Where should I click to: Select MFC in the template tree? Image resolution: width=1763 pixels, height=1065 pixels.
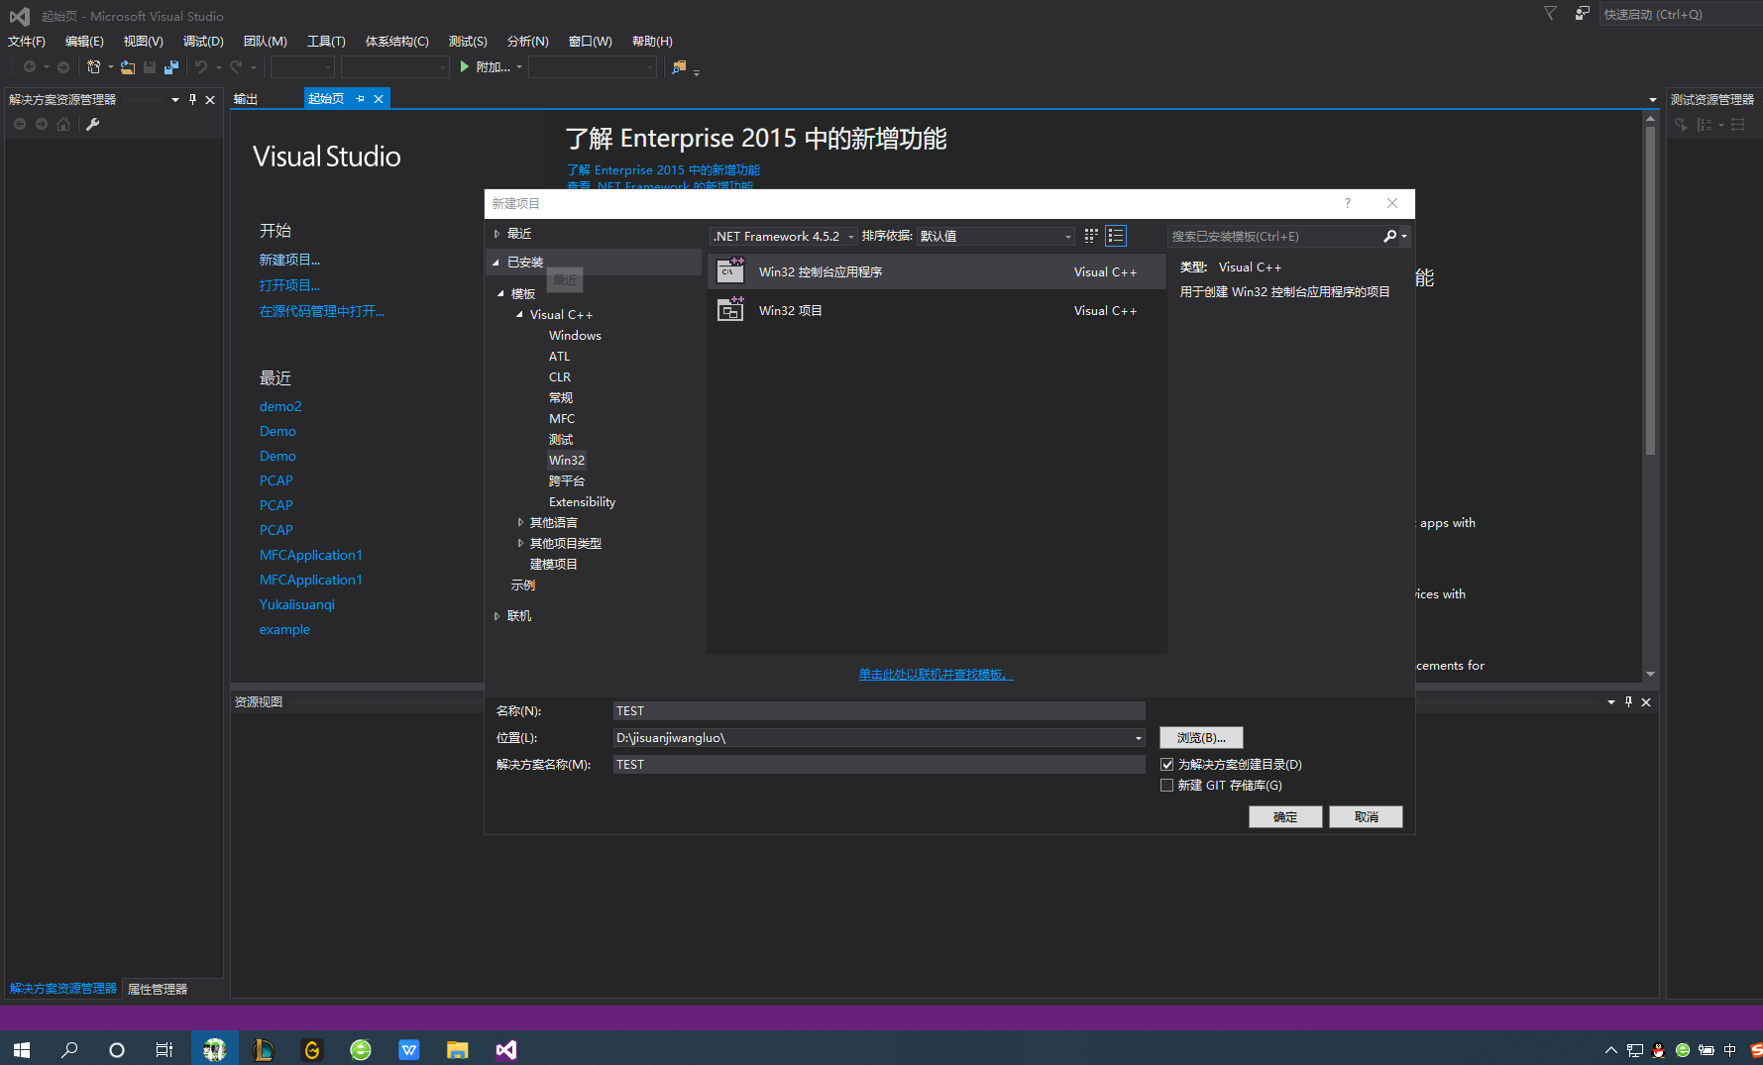point(562,419)
